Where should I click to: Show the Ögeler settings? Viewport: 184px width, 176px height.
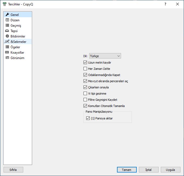(18, 47)
